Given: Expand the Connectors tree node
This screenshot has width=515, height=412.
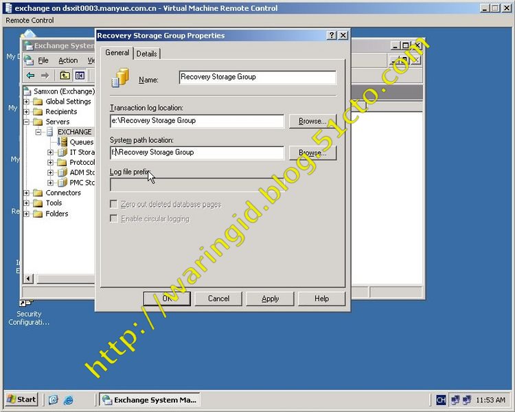Looking at the screenshot, I should point(27,193).
